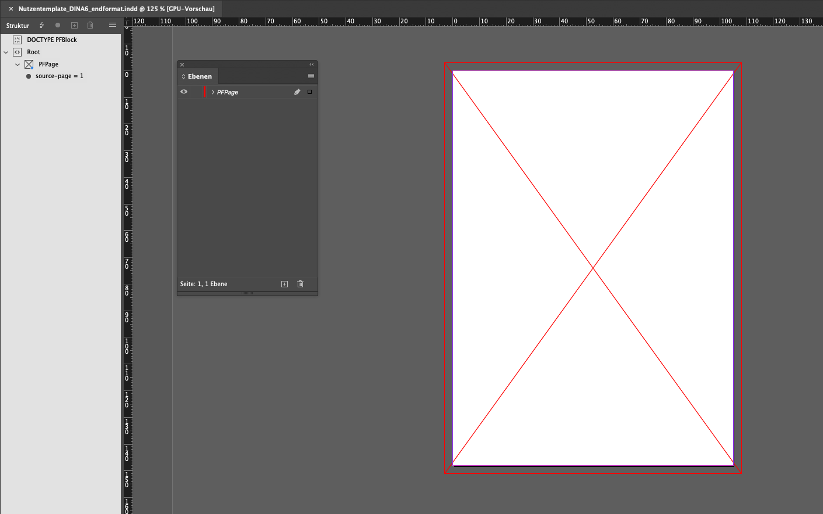The image size is (823, 514).
Task: Delete layer using Ebenen panel trash icon
Action: 300,284
